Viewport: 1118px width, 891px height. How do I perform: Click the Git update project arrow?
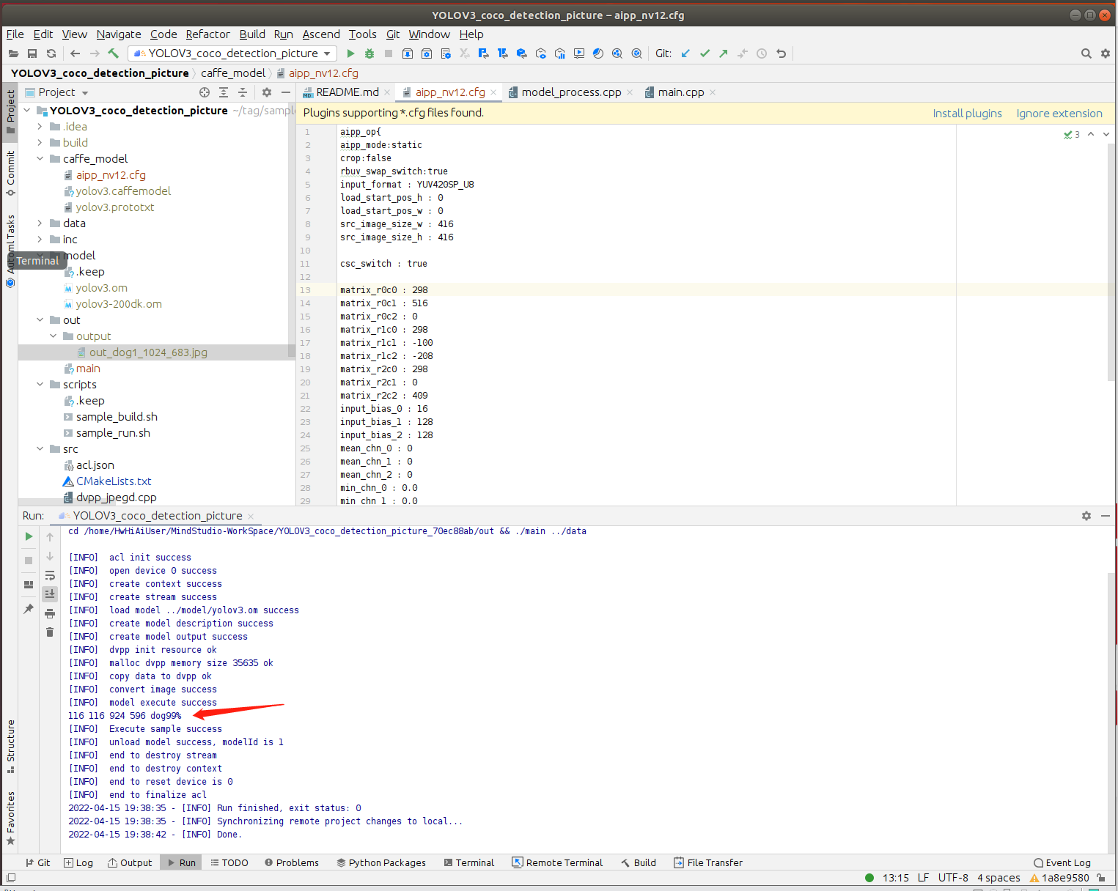pos(685,53)
